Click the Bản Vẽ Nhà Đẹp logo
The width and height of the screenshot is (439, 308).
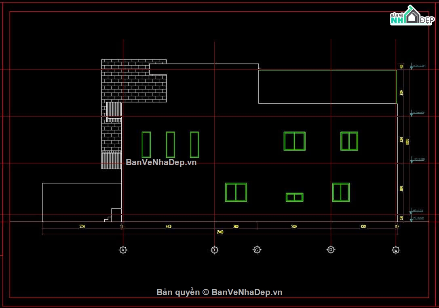[x=412, y=16]
